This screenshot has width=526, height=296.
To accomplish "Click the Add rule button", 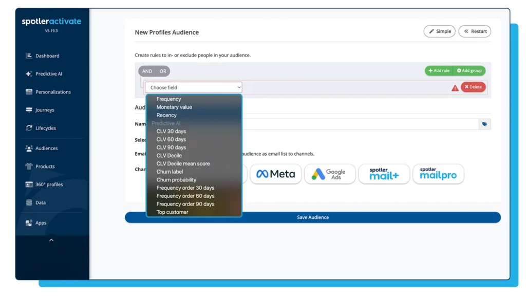I will point(438,71).
